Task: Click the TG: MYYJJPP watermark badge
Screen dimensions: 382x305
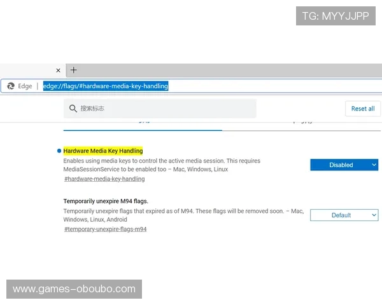Action: click(x=336, y=16)
